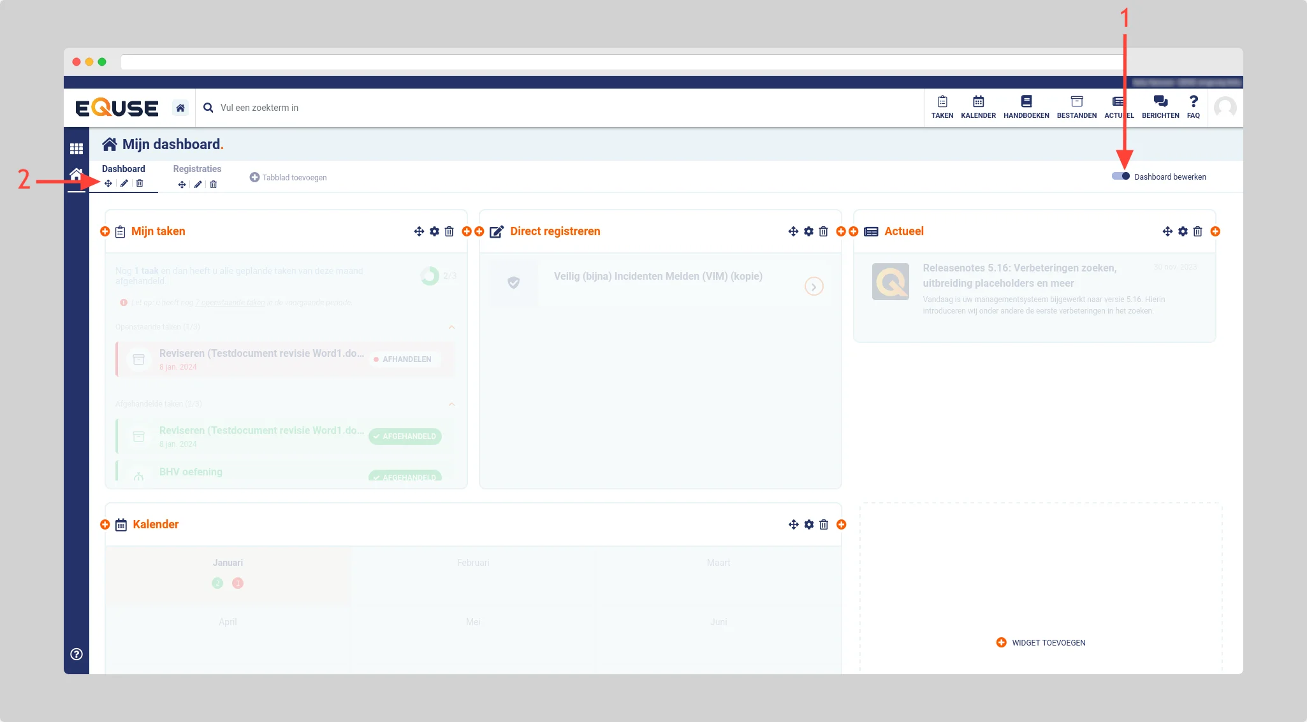Click move handle of Kalender widget
The image size is (1307, 722).
[x=793, y=524]
